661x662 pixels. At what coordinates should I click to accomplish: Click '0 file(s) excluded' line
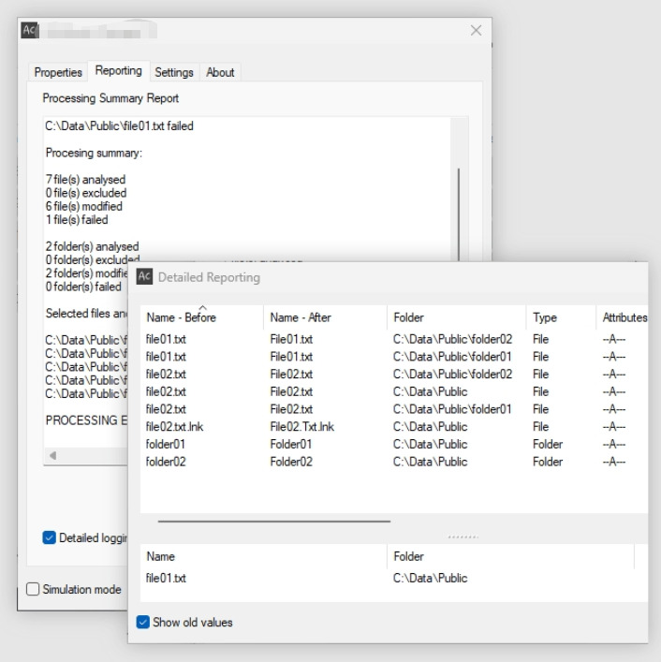click(86, 193)
